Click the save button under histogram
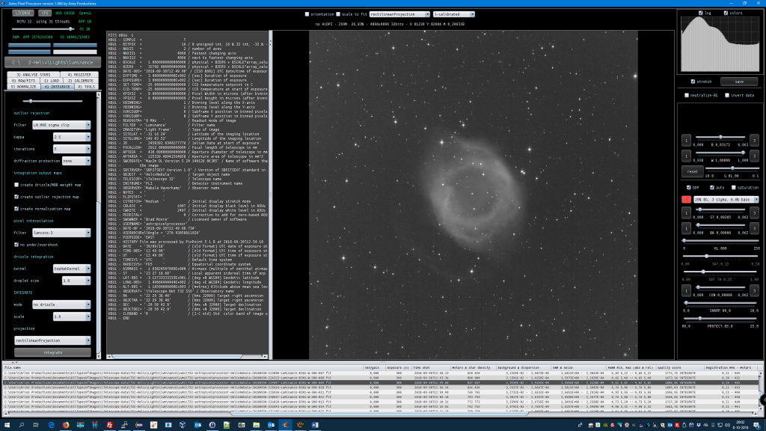 pos(738,82)
